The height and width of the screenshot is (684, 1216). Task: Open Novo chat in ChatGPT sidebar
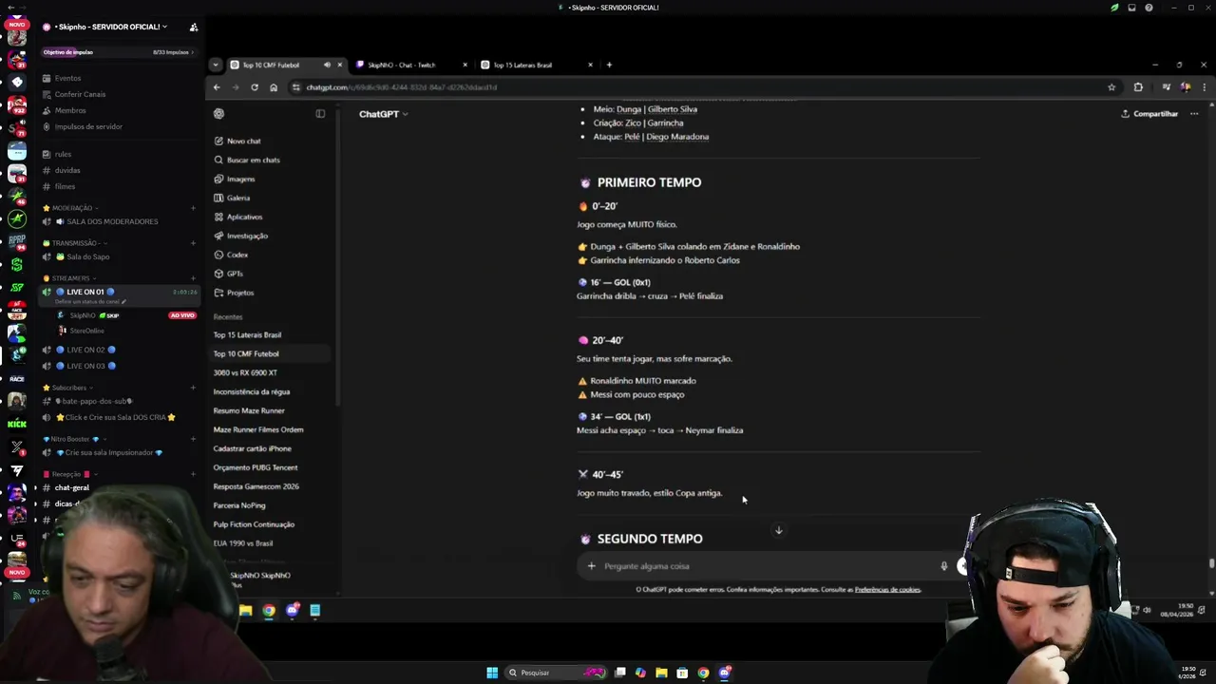(x=243, y=141)
